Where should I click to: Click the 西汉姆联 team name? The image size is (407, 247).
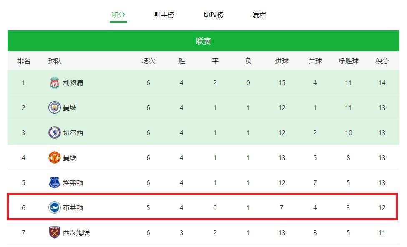(76, 232)
